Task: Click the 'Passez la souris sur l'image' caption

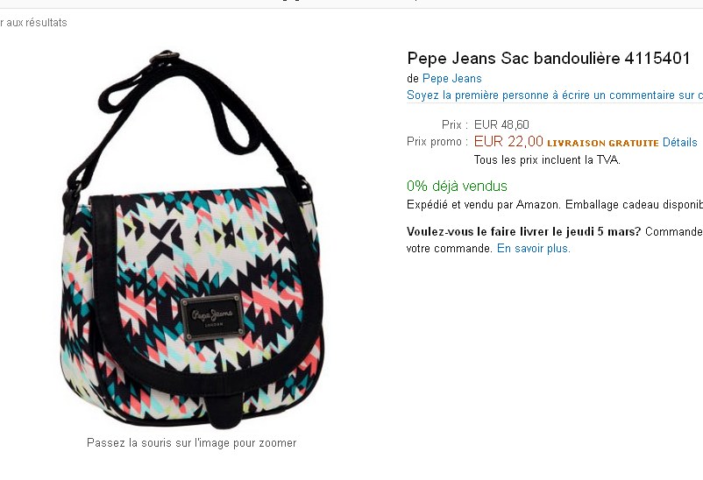Action: coord(191,443)
